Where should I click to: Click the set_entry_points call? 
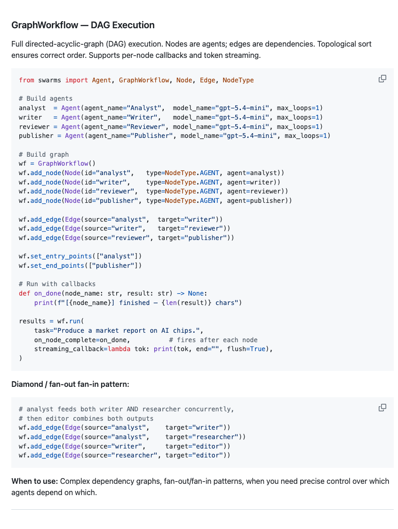point(80,256)
